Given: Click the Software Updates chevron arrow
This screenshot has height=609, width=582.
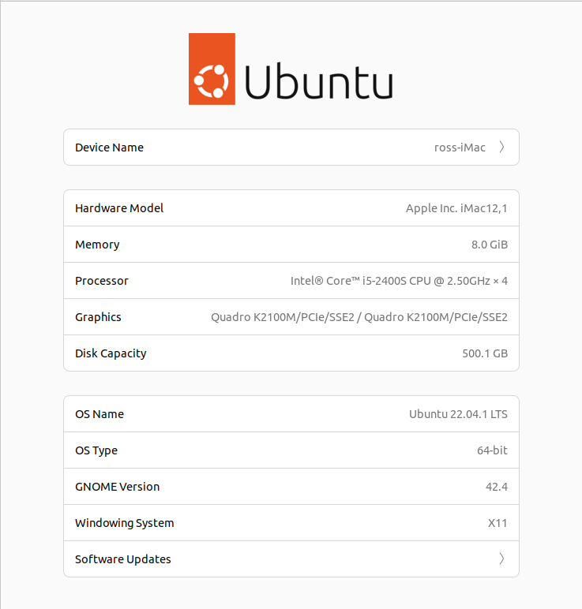Looking at the screenshot, I should point(501,559).
